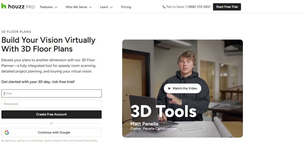Viewport: 304px width, 145px height.
Task: Go to the Pricing page
Action: [126, 7]
